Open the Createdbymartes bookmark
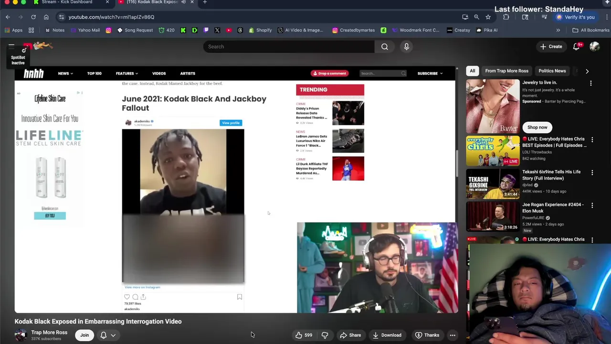This screenshot has height=344, width=611. point(353,30)
